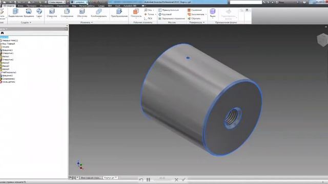Switch to the 3D-модель ribbon tab
This screenshot has height=184, width=328.
(9, 6)
